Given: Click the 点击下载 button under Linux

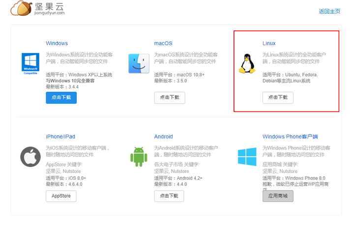Looking at the screenshot, I should click(x=278, y=98).
